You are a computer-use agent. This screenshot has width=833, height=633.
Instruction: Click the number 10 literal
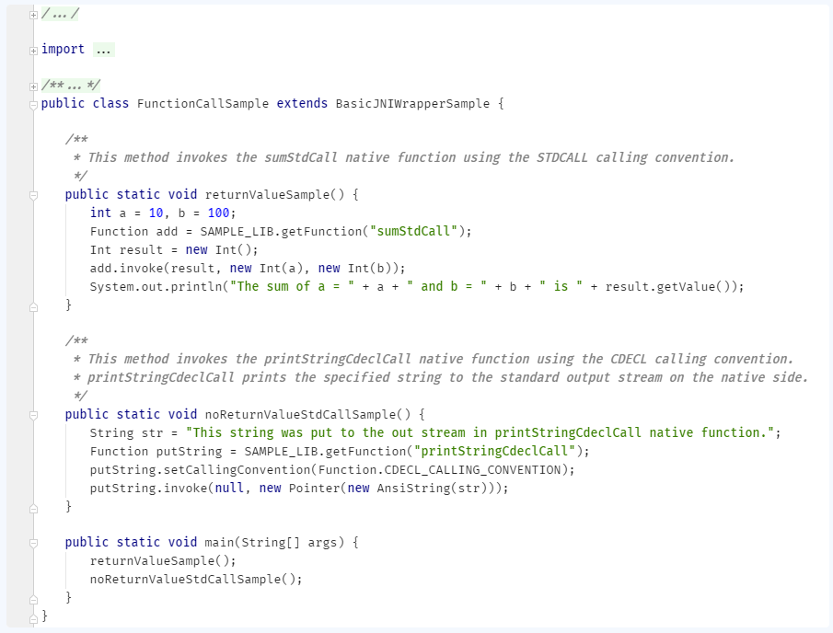pos(156,213)
